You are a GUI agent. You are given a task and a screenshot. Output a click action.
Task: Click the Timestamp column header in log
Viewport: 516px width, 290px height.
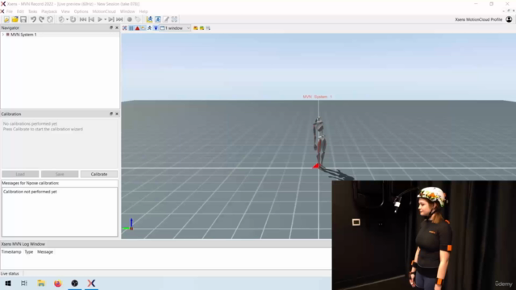(11, 252)
